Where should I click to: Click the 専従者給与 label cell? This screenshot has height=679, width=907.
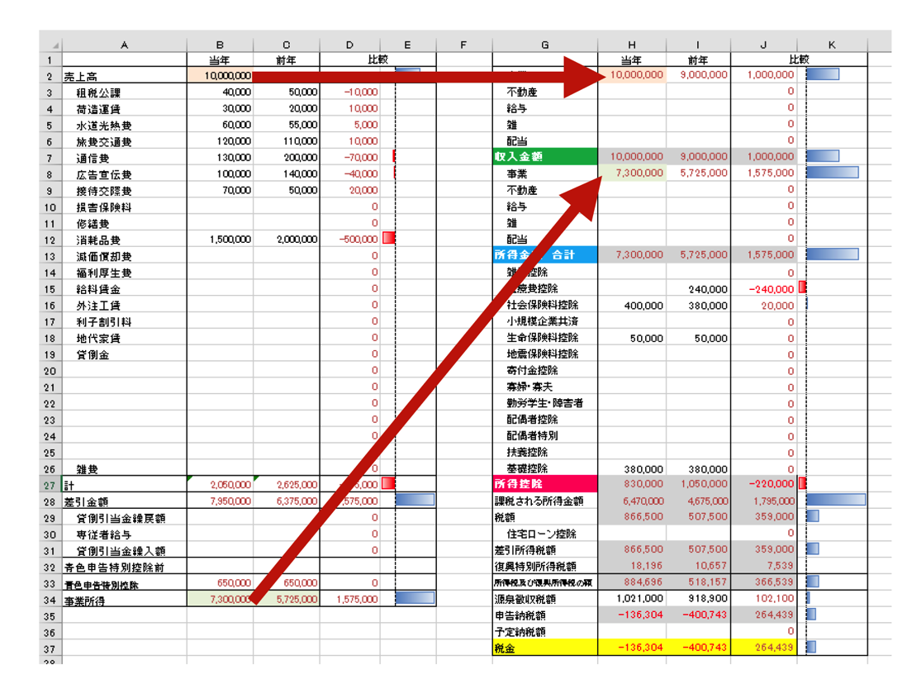point(125,534)
